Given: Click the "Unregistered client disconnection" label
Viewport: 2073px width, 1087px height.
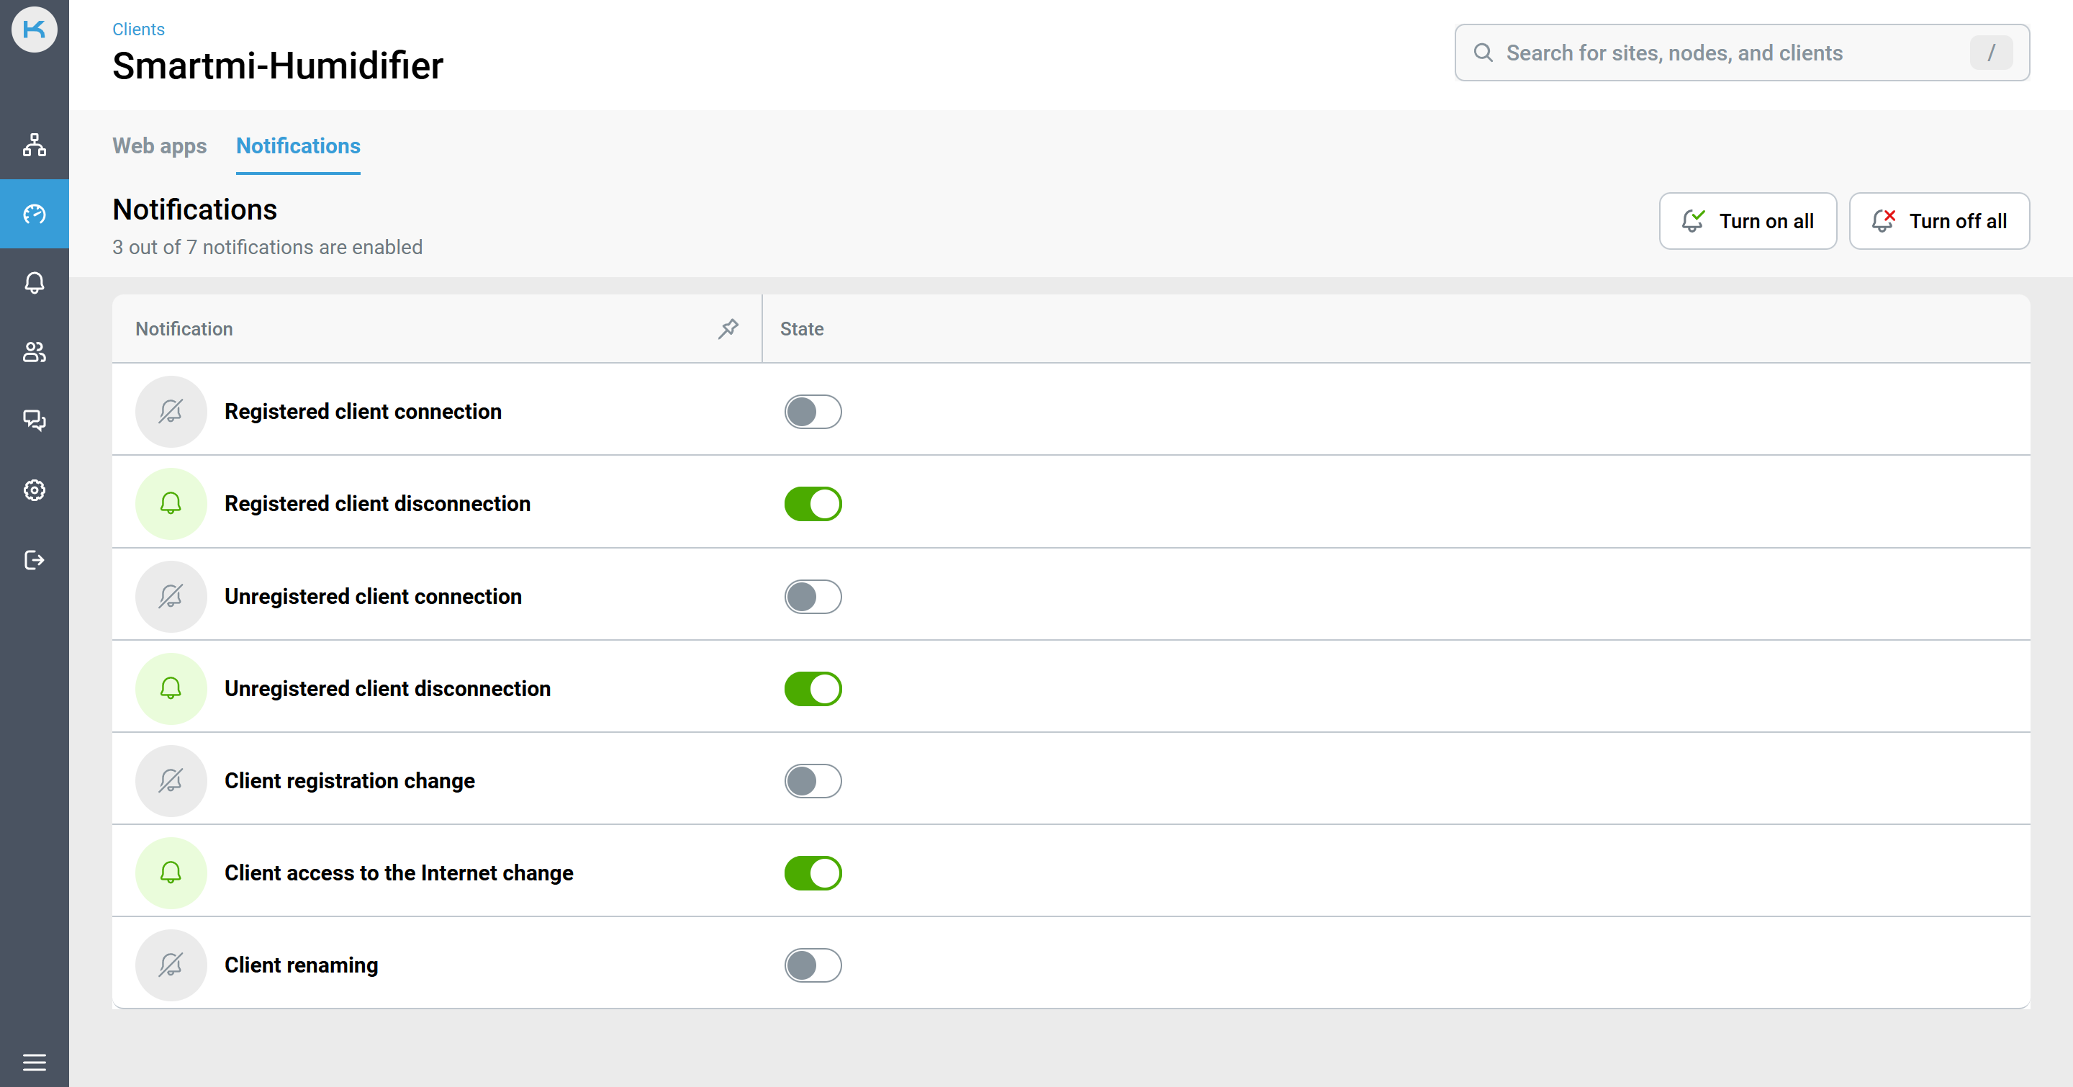Looking at the screenshot, I should tap(388, 689).
